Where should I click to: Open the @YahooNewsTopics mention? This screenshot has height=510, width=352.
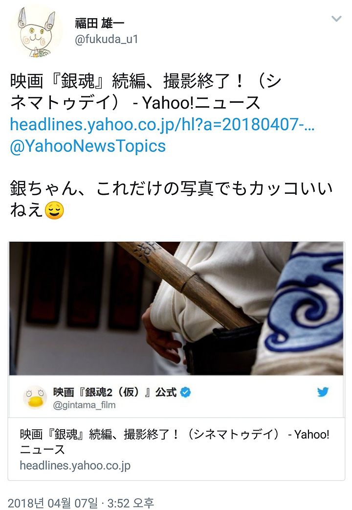[88, 146]
